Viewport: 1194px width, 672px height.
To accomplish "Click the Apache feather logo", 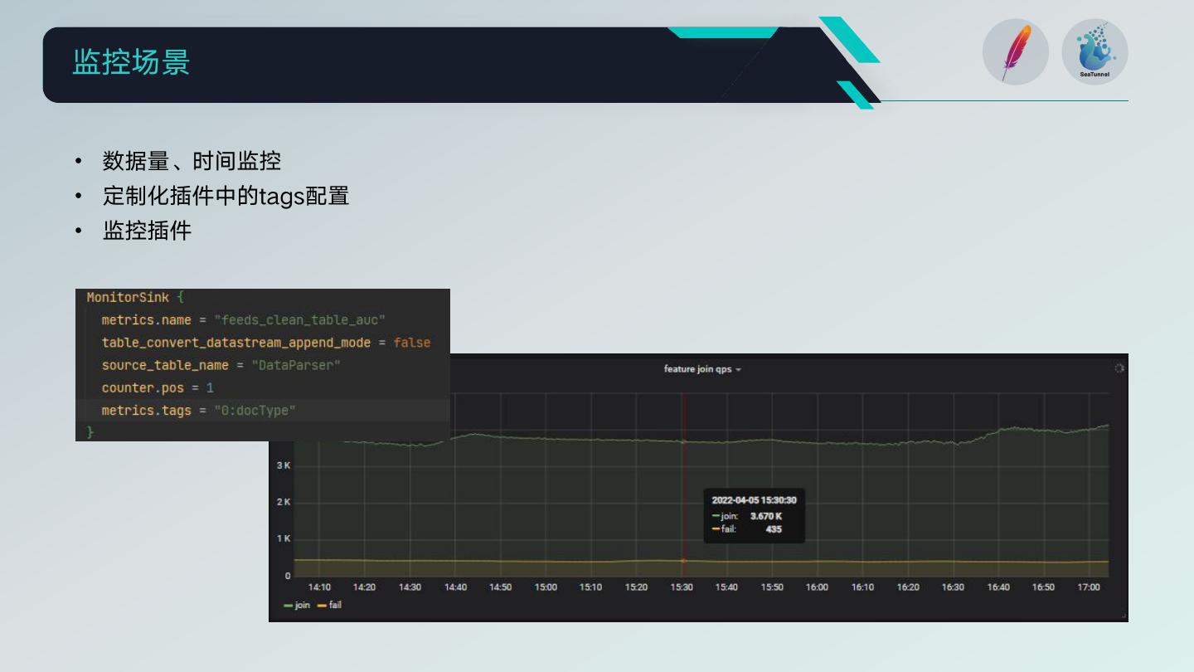I will click(1015, 52).
